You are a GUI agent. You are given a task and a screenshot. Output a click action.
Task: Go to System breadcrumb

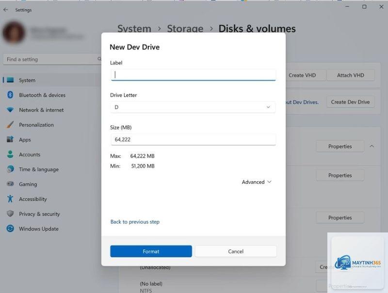tap(134, 29)
